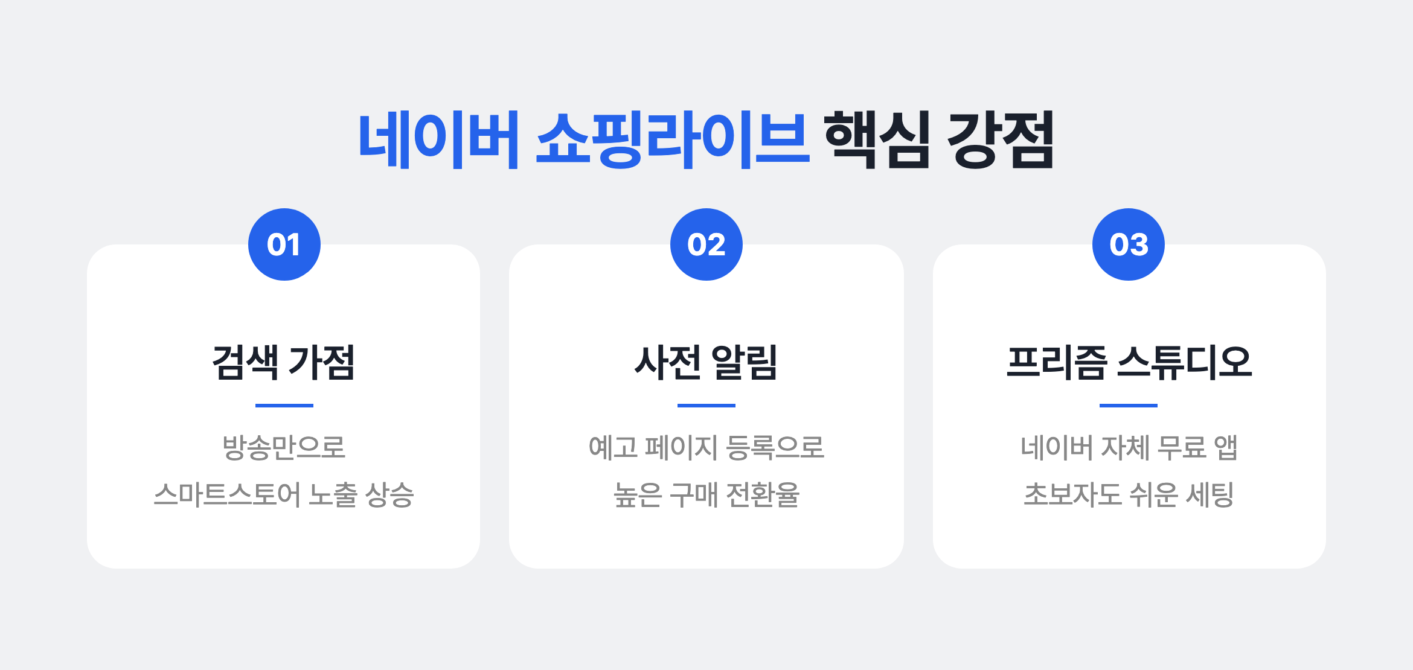
Task: Click empty white area of second card bottom
Action: [x=706, y=540]
